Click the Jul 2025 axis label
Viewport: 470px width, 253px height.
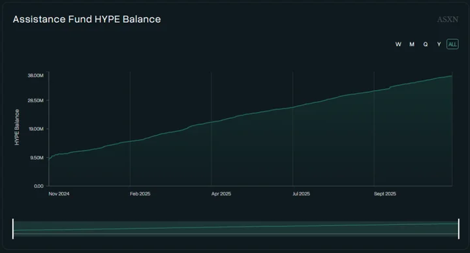coord(301,194)
